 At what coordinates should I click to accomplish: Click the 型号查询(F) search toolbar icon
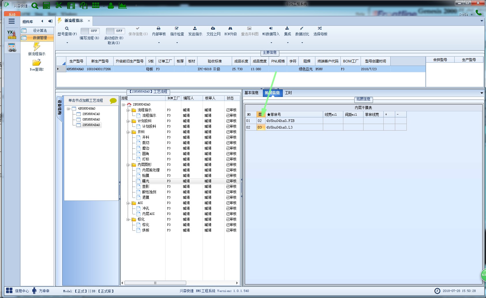pyautogui.click(x=67, y=28)
